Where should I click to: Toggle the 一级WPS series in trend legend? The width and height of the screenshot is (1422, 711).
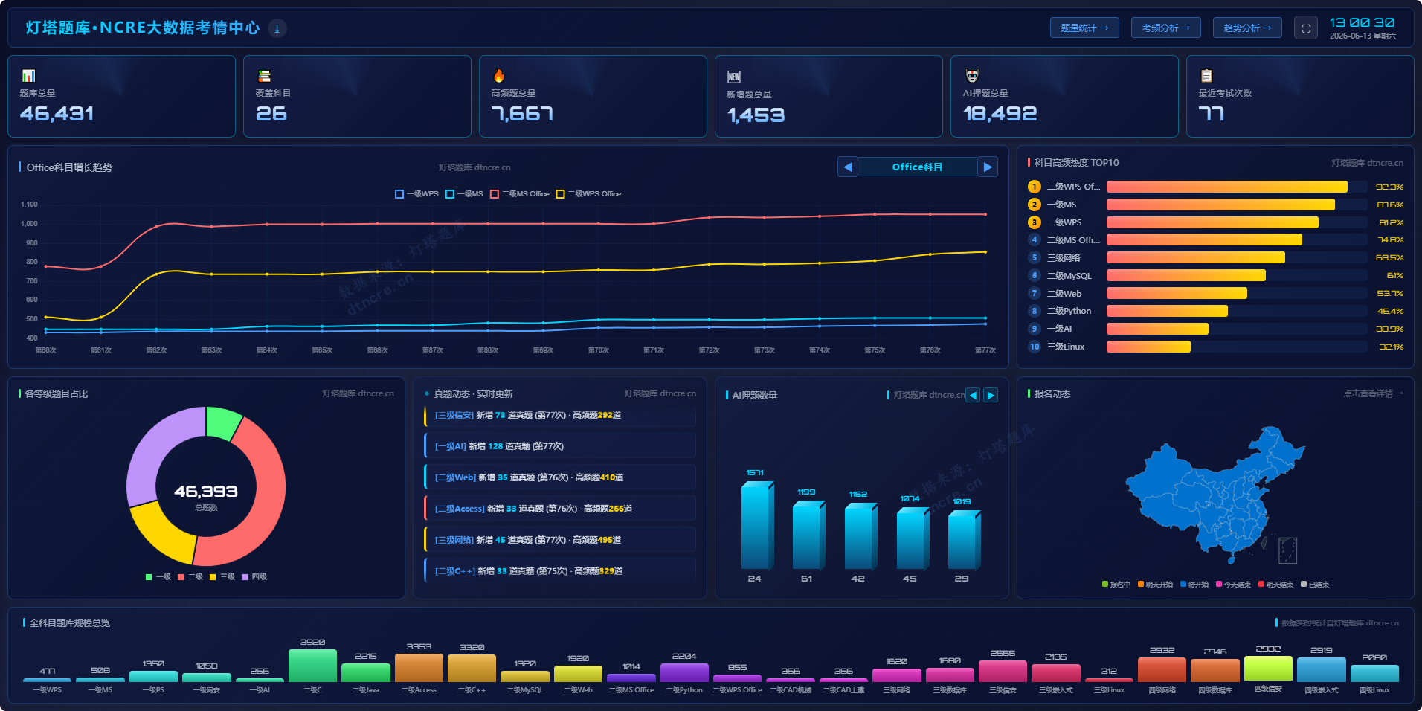pyautogui.click(x=417, y=194)
